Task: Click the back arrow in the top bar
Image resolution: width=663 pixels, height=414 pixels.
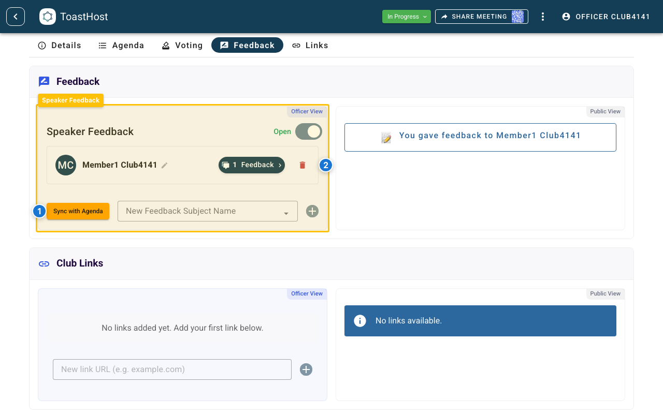Action: [x=15, y=16]
